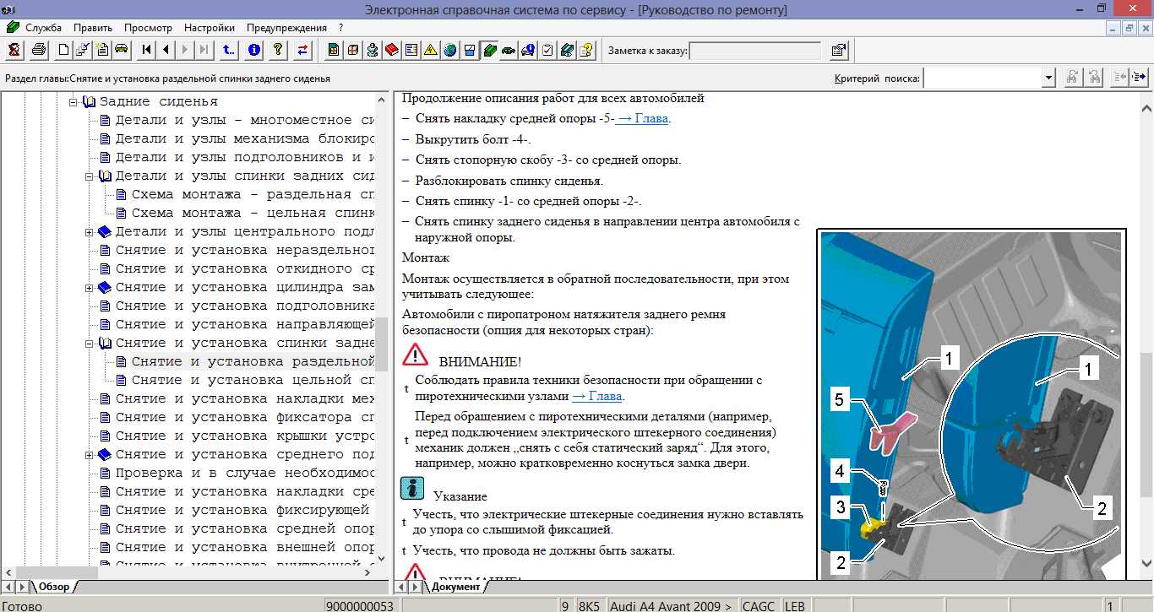Switch to the Документ tab
Viewport: 1154px width, 612px height.
click(455, 587)
